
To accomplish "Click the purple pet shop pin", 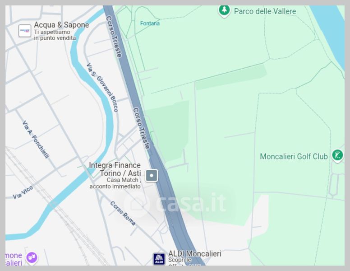I will point(32,258).
